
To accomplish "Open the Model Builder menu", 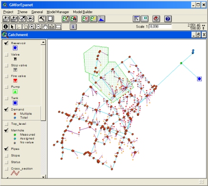I will [x=83, y=12].
